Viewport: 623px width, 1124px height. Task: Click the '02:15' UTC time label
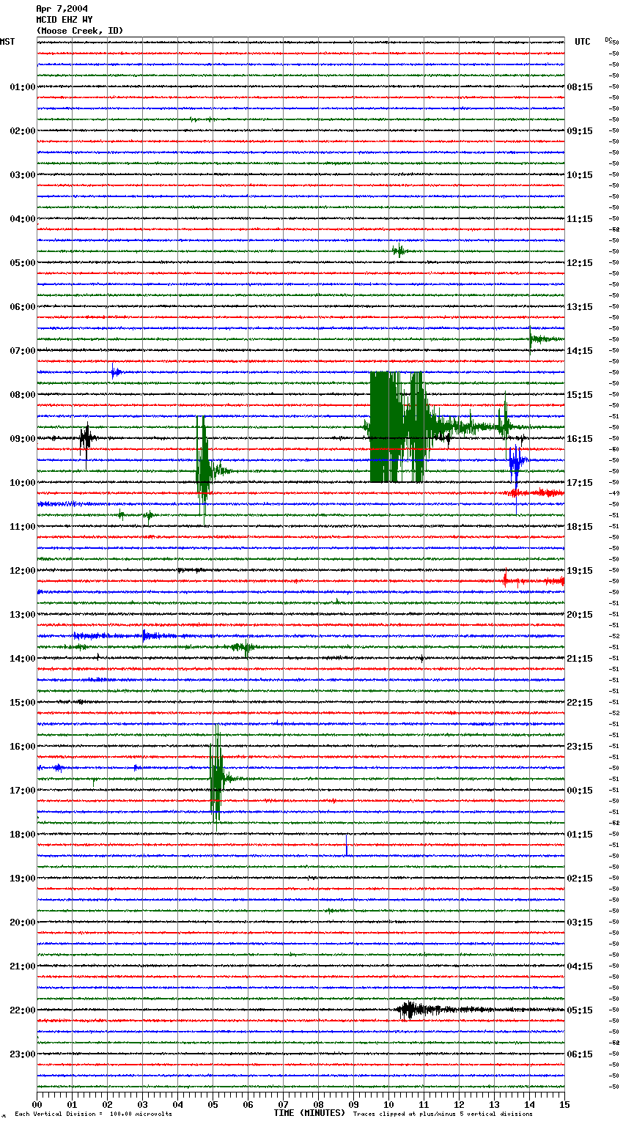pyautogui.click(x=580, y=879)
